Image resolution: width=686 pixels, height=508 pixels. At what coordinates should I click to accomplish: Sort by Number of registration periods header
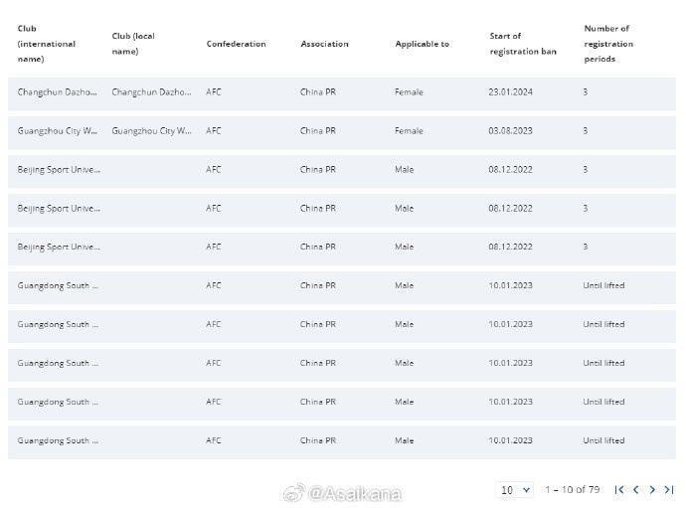[x=608, y=44]
